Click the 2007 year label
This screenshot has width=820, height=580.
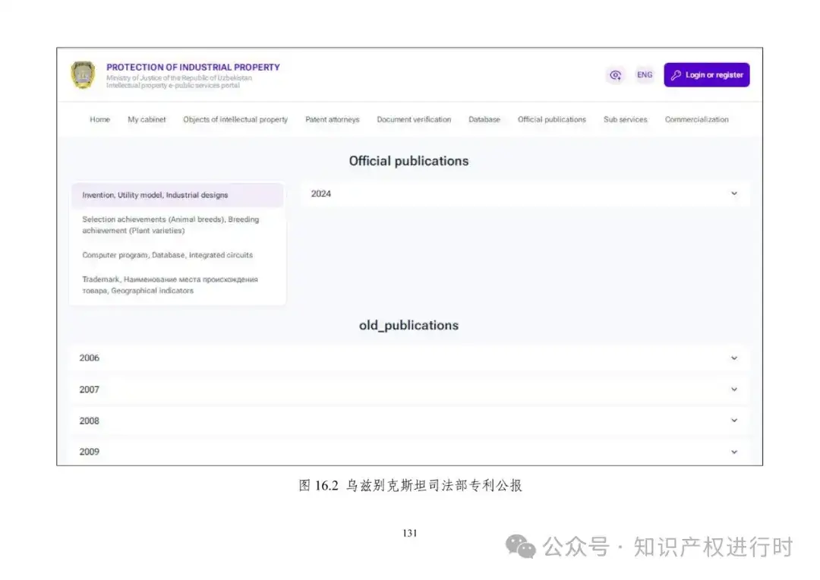click(90, 389)
